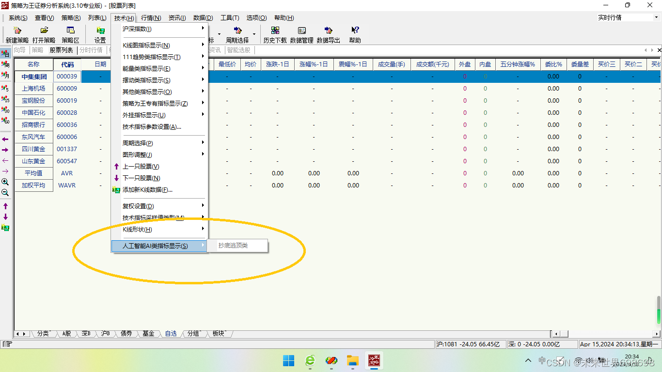Open the 行情(N) menu
Screen dimensions: 662x372
pyautogui.click(x=151, y=18)
